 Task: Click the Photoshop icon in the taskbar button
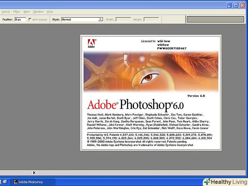[x=15, y=182]
